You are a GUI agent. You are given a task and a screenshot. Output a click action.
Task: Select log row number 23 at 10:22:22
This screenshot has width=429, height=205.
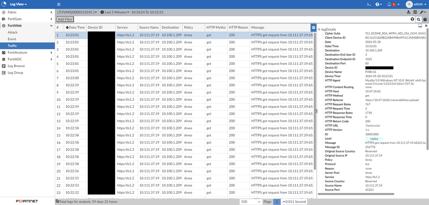184,192
